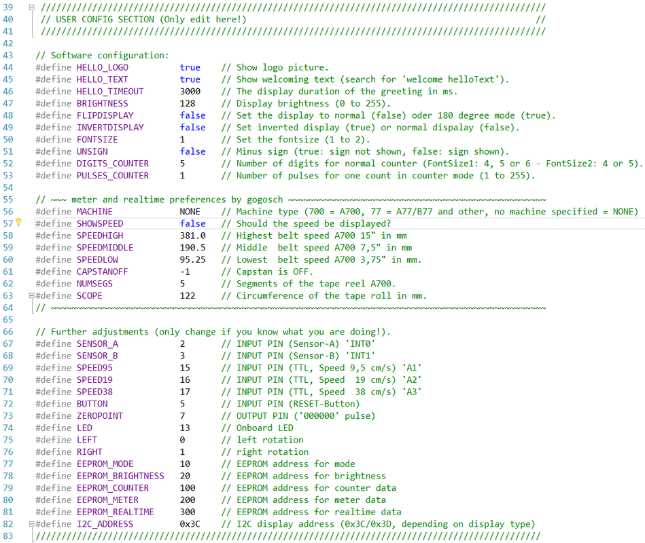Click the ZEROPOINT macro name
This screenshot has height=543, width=645.
coord(100,415)
